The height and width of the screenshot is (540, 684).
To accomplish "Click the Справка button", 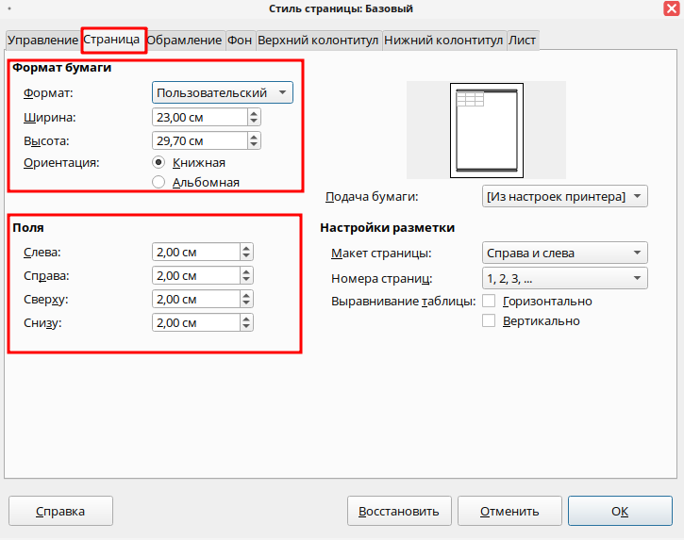I will [60, 511].
